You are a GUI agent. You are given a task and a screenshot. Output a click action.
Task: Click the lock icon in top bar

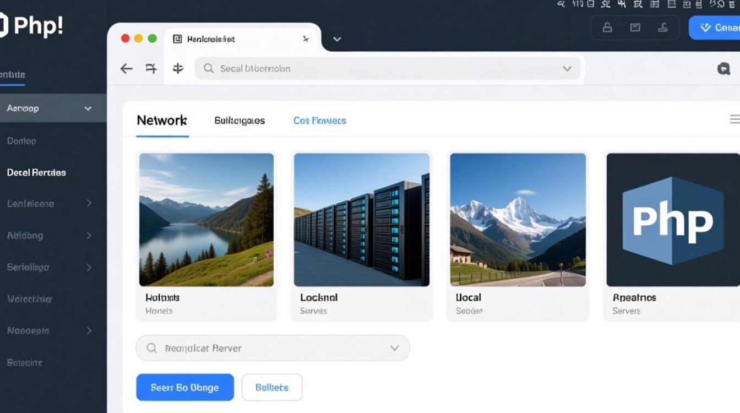[607, 28]
